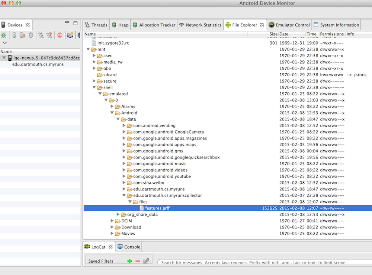Click the Update Threads icon
This screenshot has height=275, width=372.
click(x=41, y=35)
